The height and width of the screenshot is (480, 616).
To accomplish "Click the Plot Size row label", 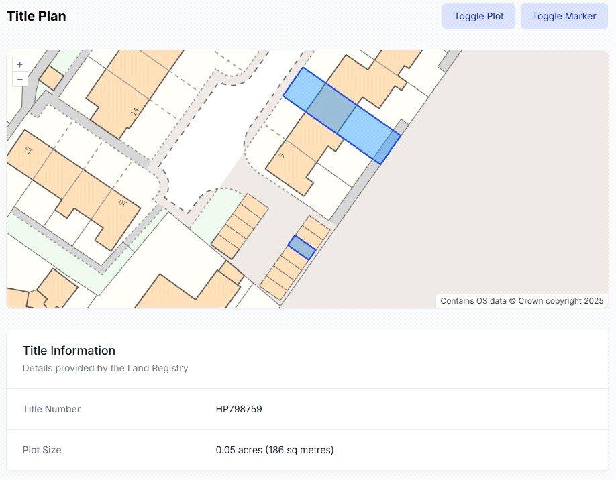I will click(42, 450).
